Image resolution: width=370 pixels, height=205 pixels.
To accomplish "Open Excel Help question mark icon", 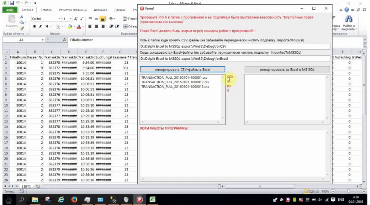I will click(347, 10).
